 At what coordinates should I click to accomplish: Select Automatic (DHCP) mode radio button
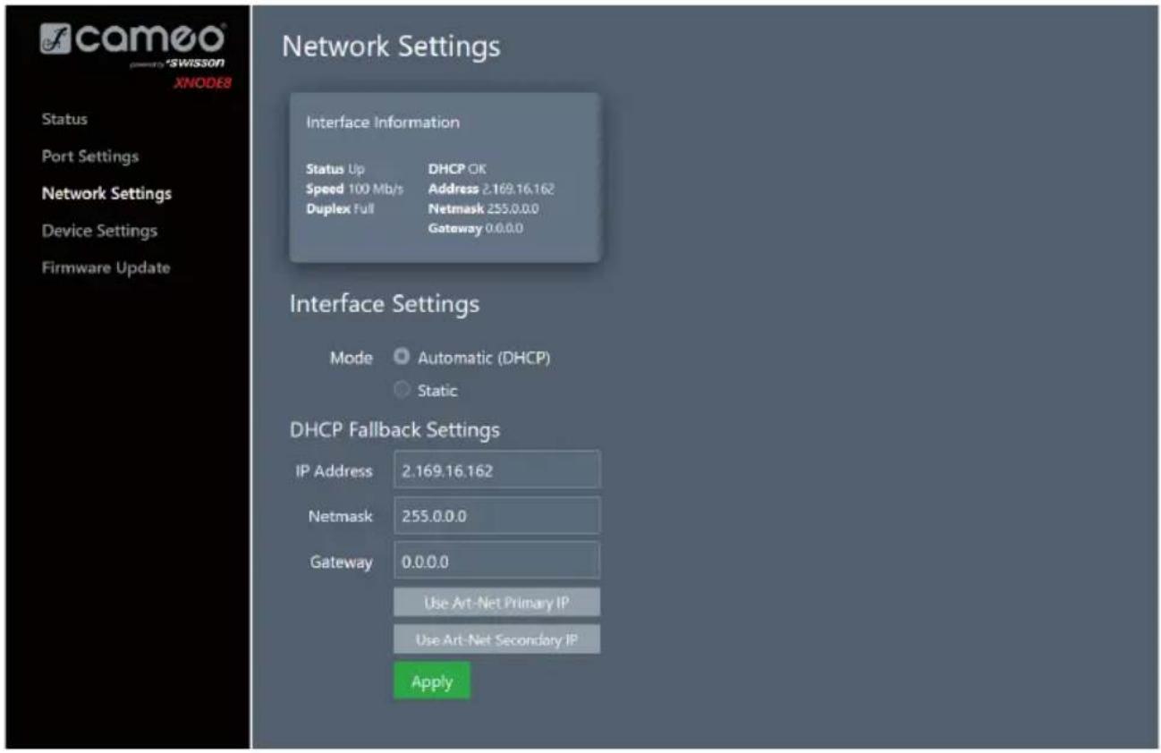pyautogui.click(x=402, y=358)
